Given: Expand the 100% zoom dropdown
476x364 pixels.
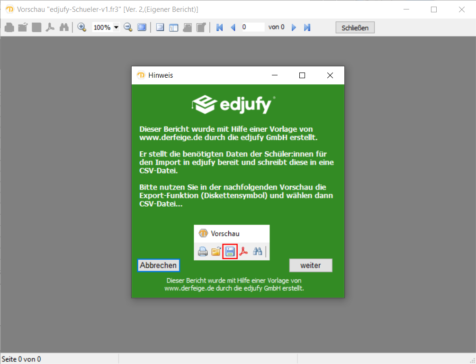Looking at the screenshot, I should pyautogui.click(x=116, y=27).
